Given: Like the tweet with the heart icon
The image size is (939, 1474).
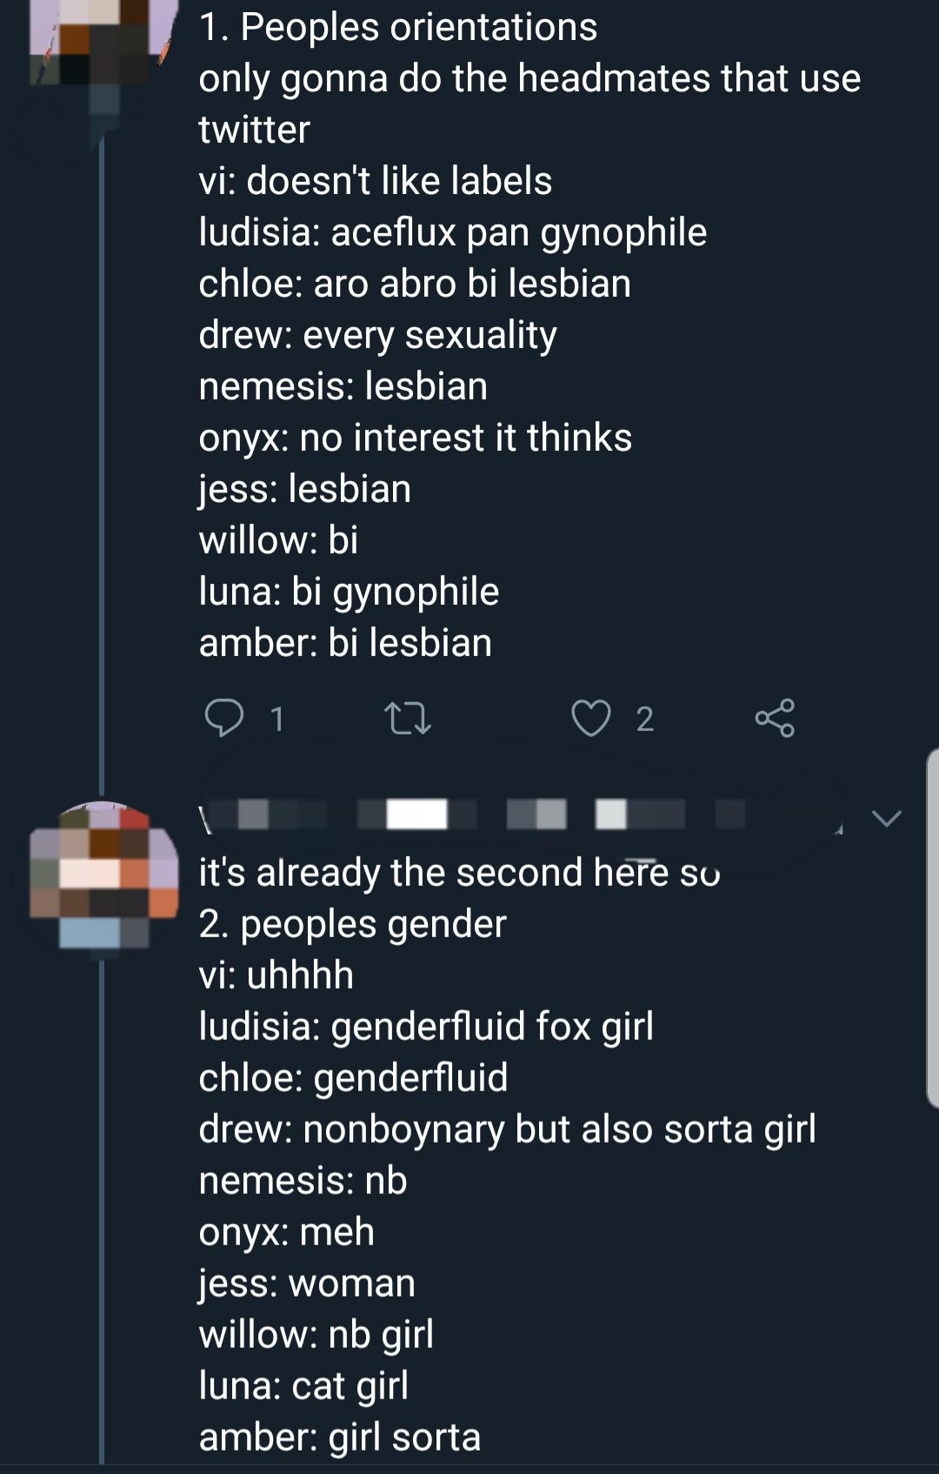Looking at the screenshot, I should (x=591, y=719).
